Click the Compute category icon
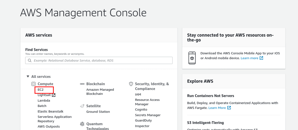 [x=34, y=84]
